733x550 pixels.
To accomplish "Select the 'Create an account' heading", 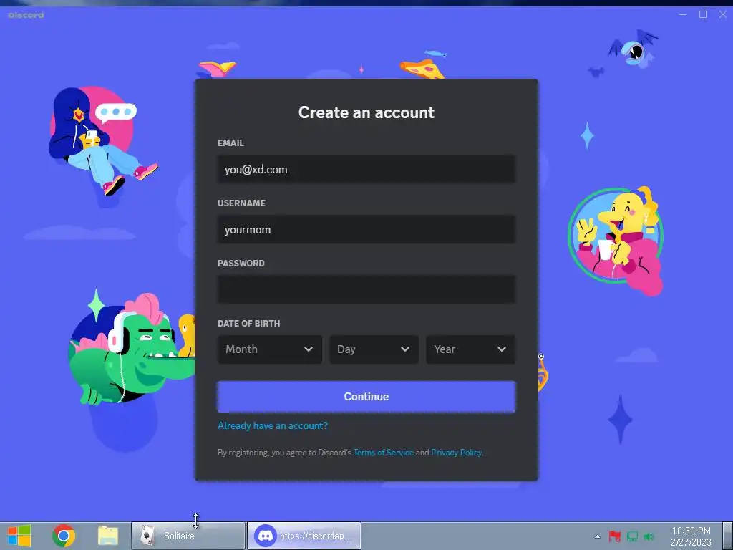I will click(x=366, y=112).
